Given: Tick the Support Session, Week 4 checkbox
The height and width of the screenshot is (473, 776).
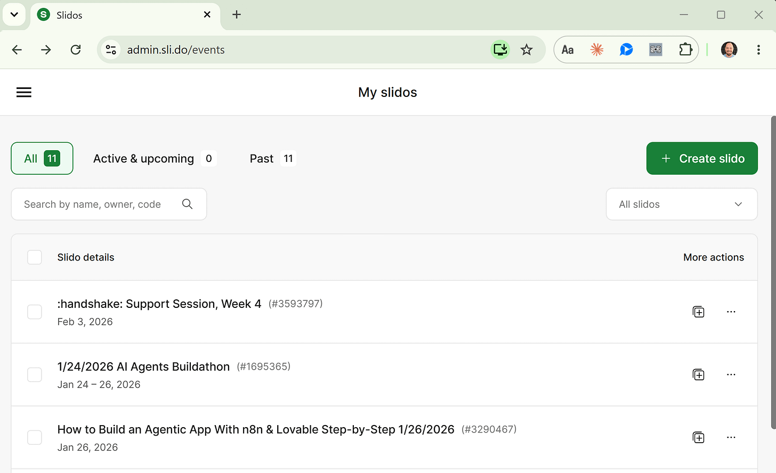Looking at the screenshot, I should [35, 312].
